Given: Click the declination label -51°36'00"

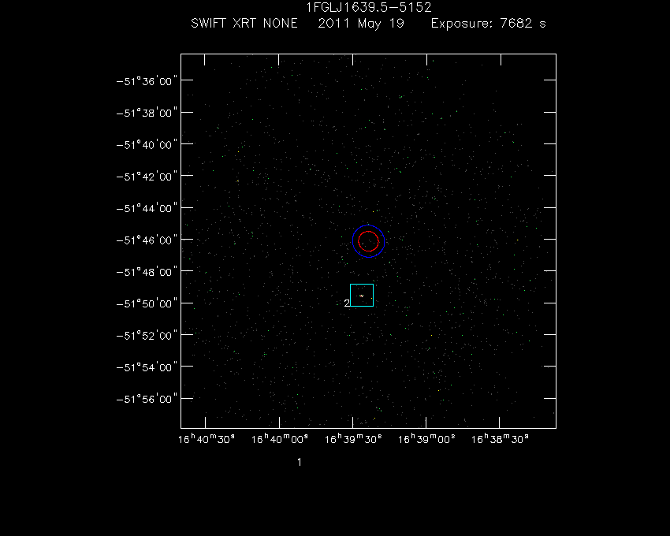Looking at the screenshot, I should coord(147,81).
